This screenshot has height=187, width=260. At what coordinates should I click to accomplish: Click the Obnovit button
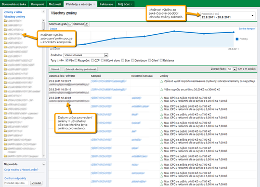click(x=55, y=69)
